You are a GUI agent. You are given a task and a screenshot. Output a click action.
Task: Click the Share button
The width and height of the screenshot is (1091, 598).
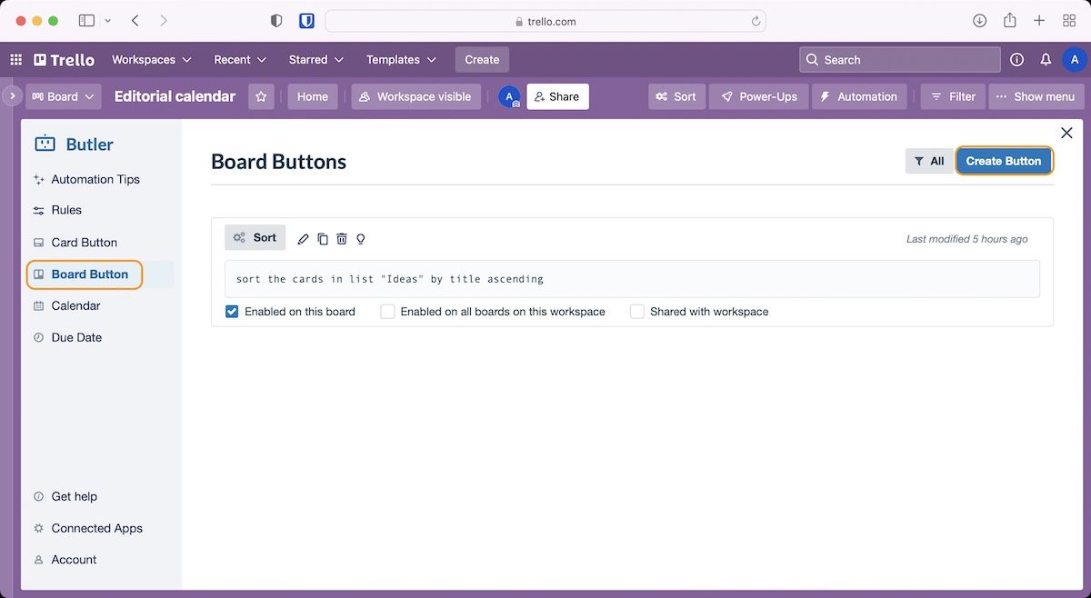pos(556,96)
